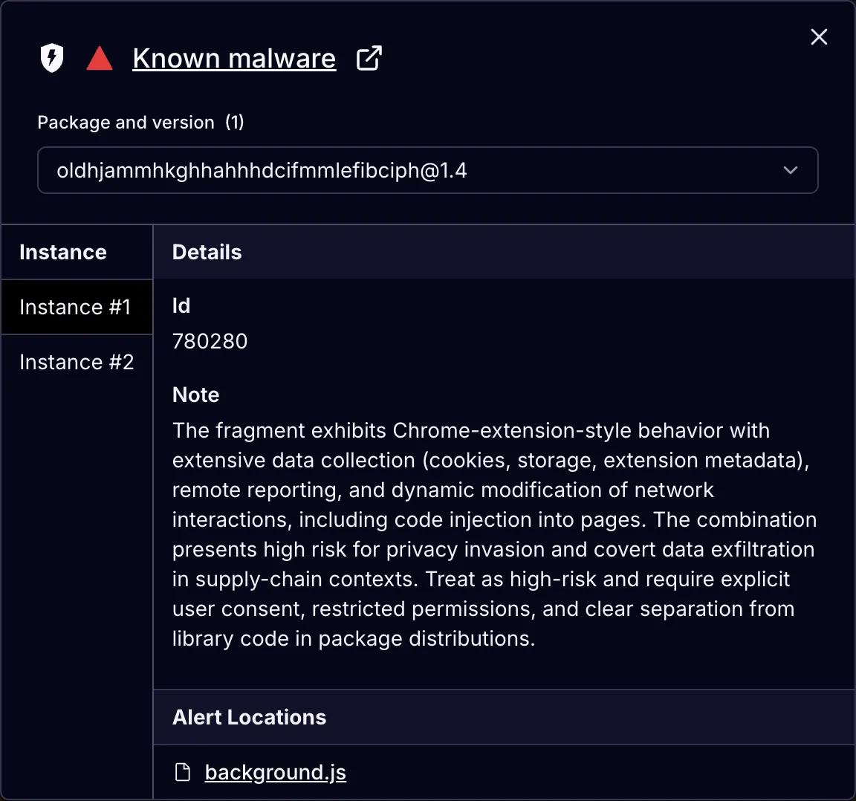
Task: Click the file icon next to background.js
Action: point(183,773)
